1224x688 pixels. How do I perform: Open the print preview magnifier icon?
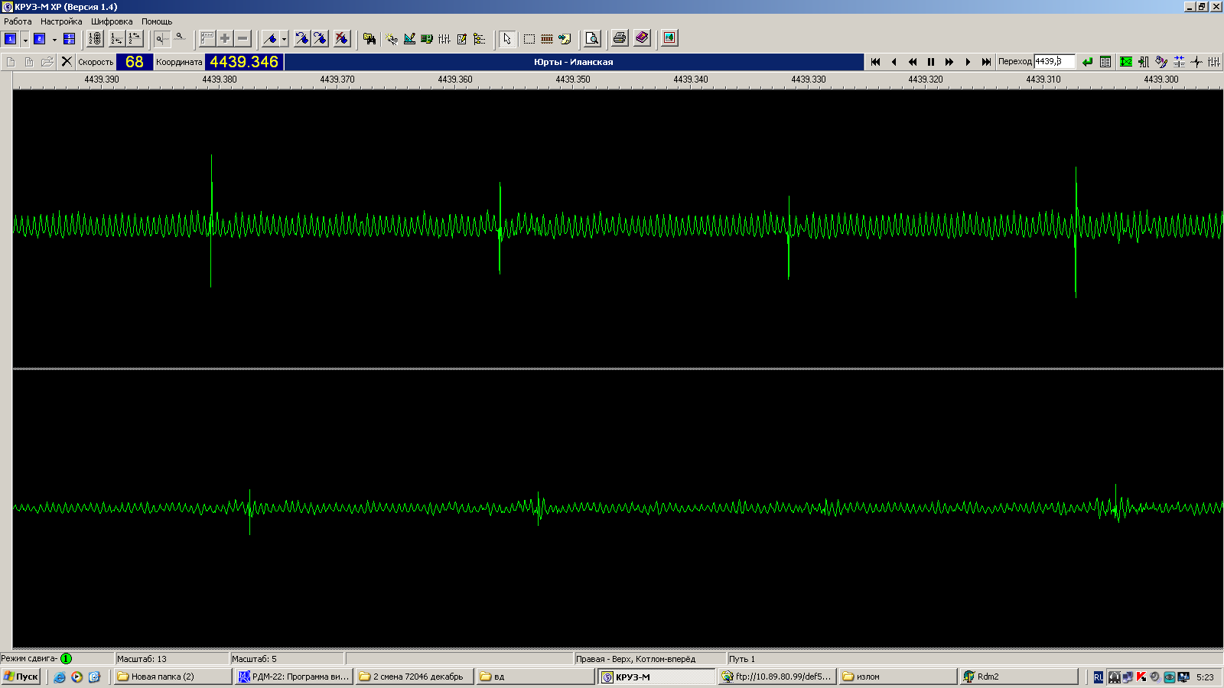click(592, 38)
